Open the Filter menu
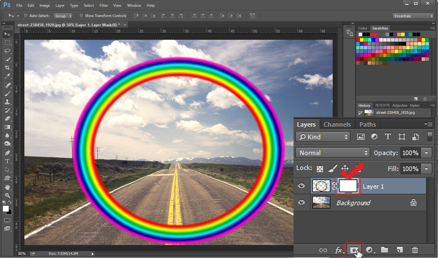This screenshot has height=258, width=438. tap(104, 5)
